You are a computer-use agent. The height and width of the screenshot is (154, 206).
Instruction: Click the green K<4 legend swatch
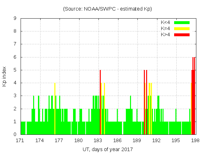pyautogui.click(x=182, y=22)
